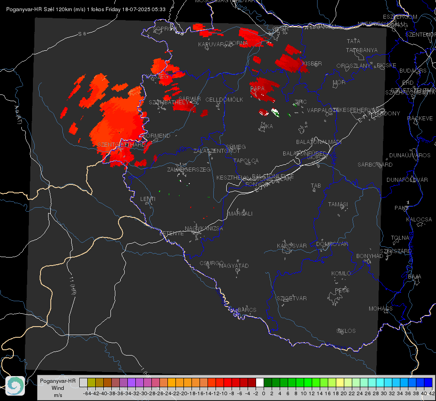
Task: Click the KOMLÓ city label
Action: pos(341,274)
